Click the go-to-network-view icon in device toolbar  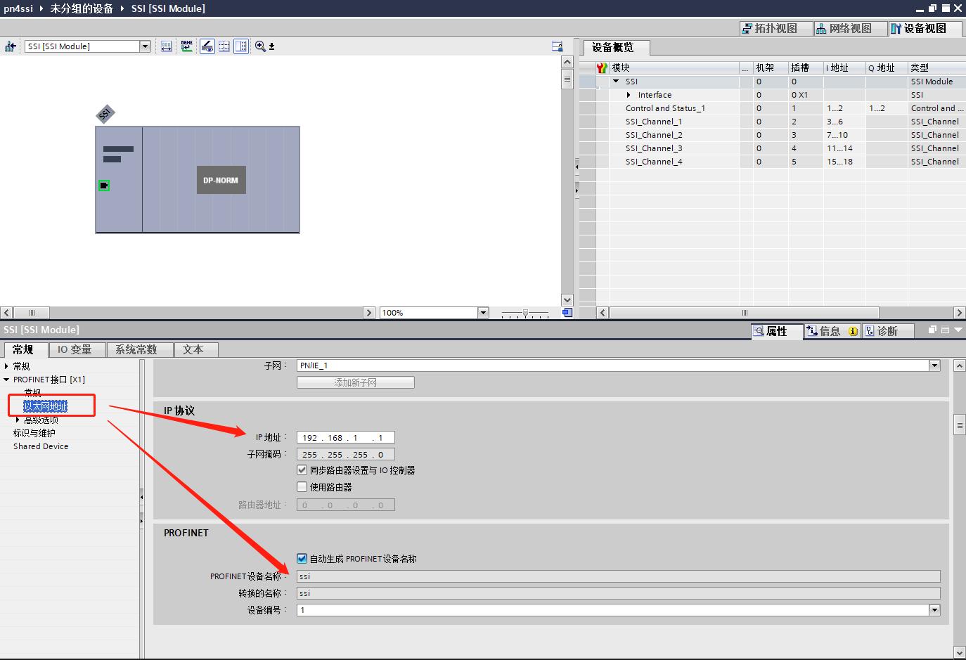(10, 46)
